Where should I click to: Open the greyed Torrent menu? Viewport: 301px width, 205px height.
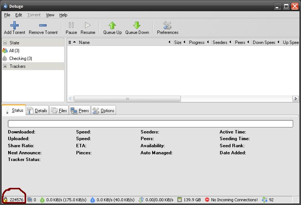point(34,15)
